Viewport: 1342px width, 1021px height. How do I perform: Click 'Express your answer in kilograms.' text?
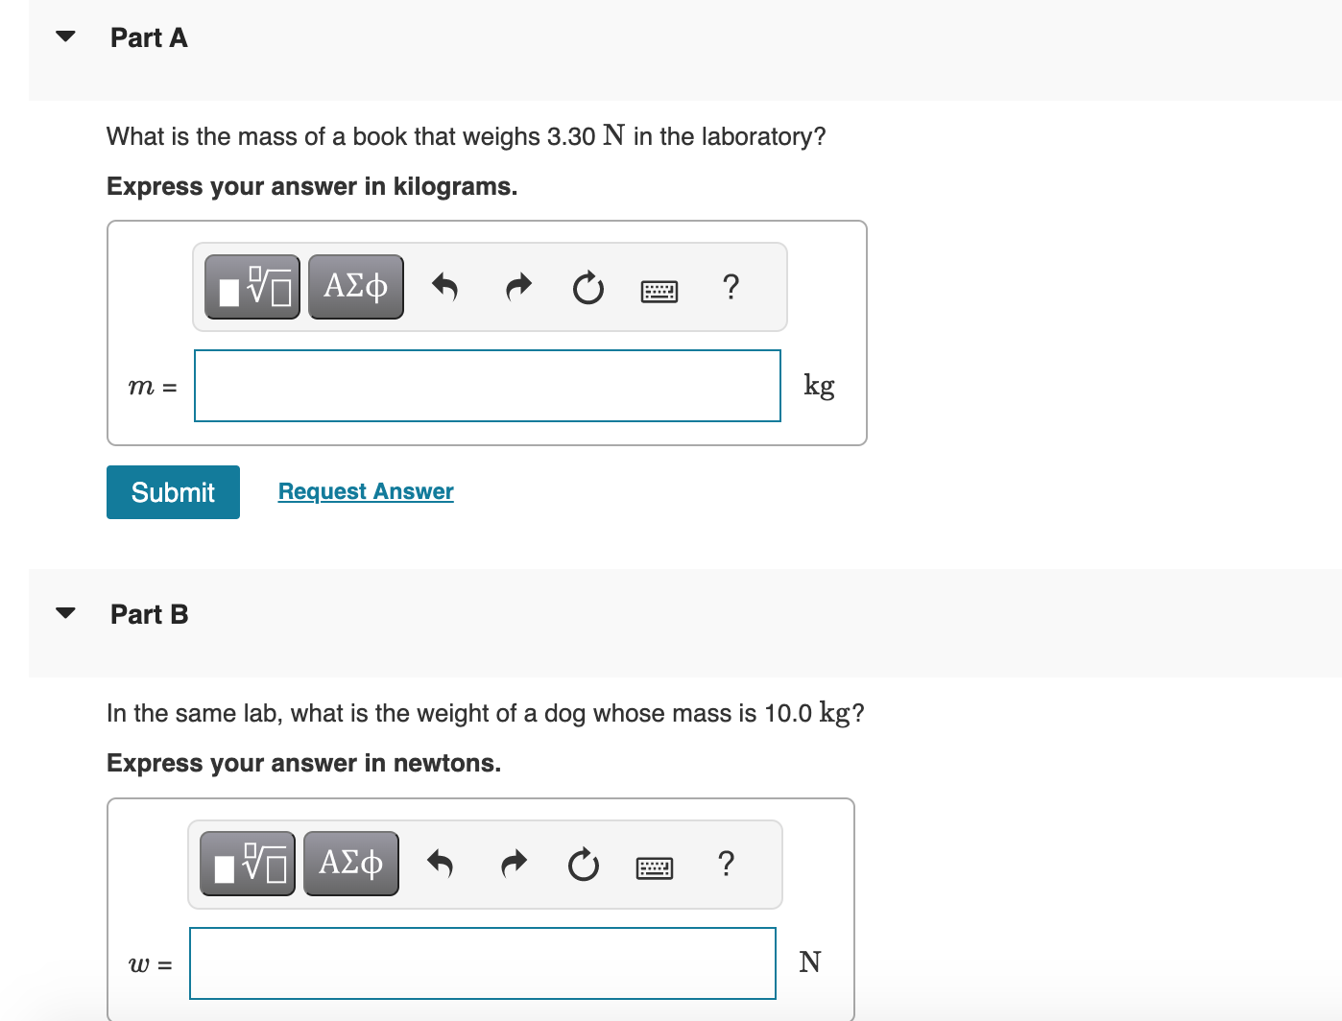pos(312,186)
